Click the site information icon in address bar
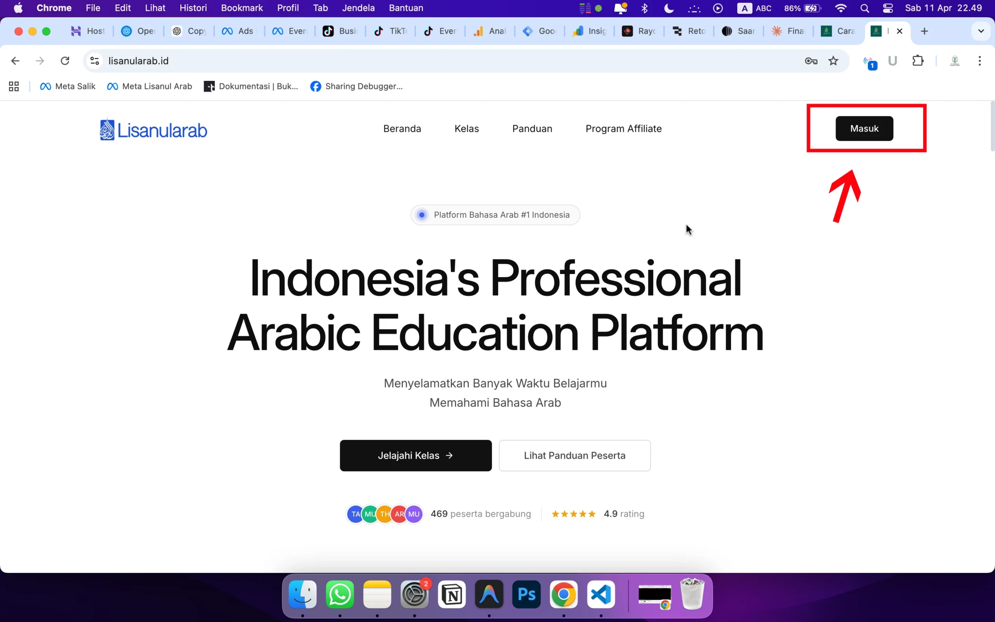 pos(94,61)
